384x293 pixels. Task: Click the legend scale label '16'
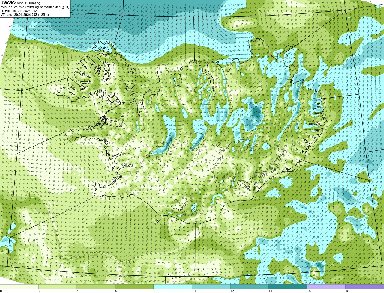(x=309, y=291)
